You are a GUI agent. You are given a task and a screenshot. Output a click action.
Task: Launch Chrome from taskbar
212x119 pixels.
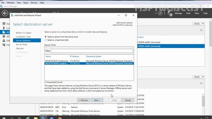tap(60, 118)
